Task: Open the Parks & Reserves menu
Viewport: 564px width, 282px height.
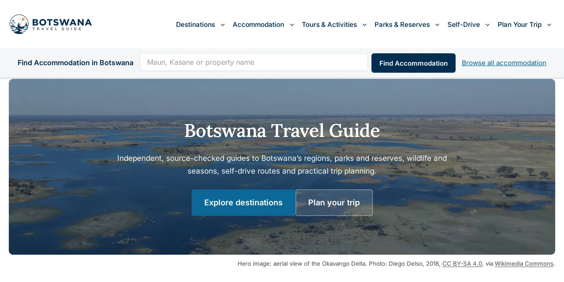Action: coord(402,25)
